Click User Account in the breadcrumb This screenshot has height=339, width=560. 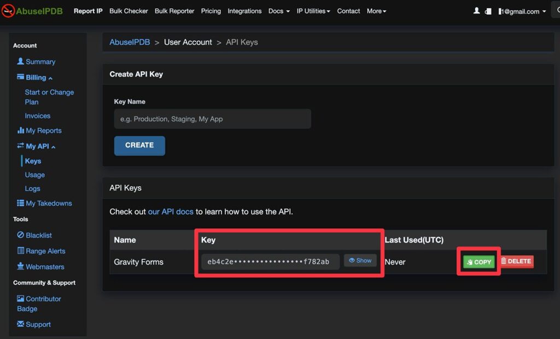188,42
